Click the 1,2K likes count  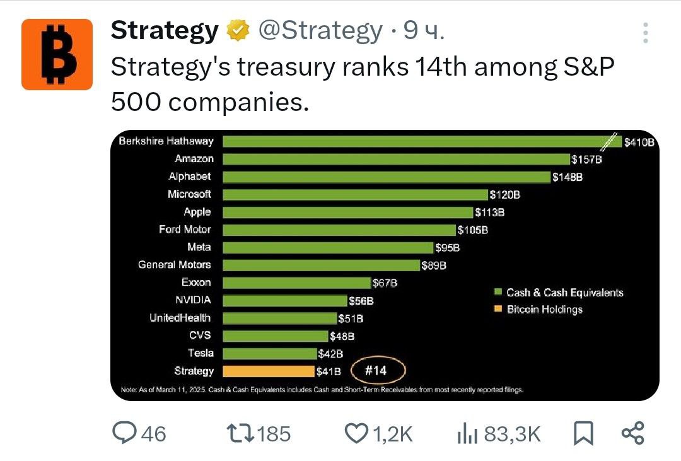(x=393, y=434)
